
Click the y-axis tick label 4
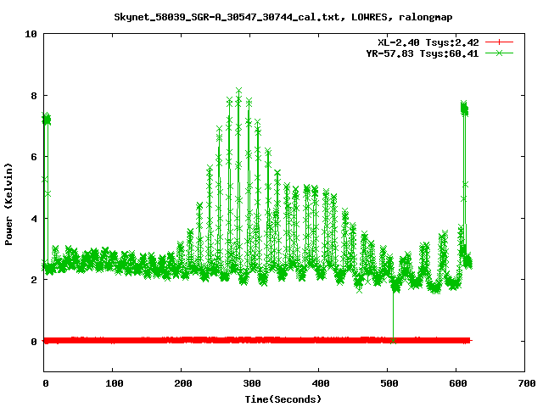[34, 219]
